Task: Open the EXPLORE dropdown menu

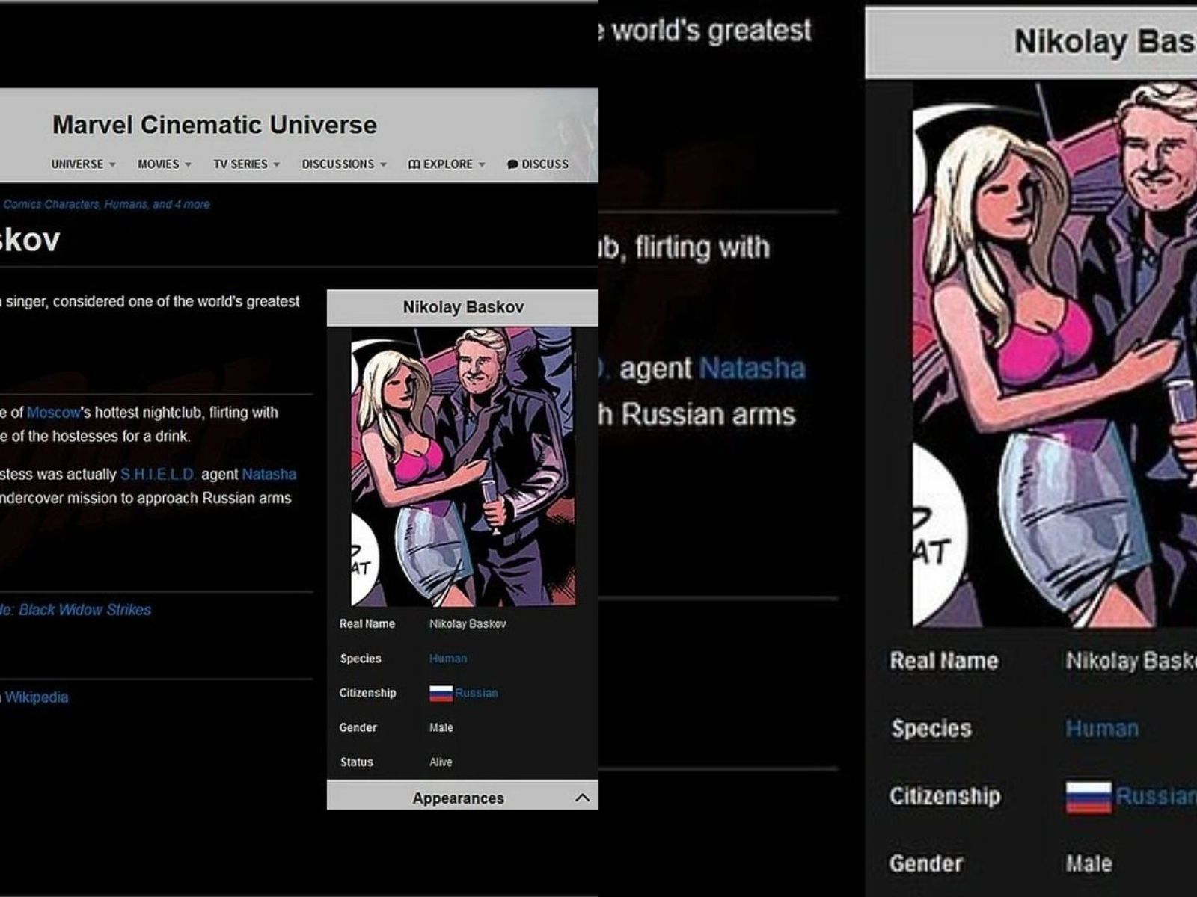Action: coord(447,164)
